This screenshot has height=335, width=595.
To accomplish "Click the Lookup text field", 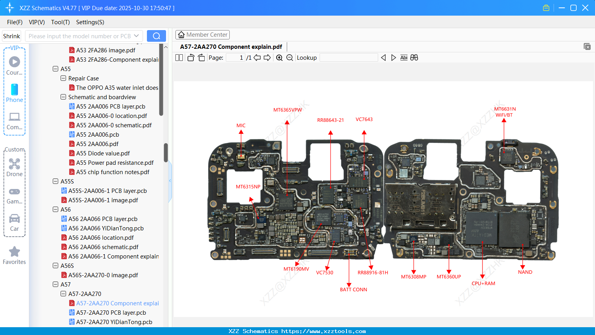I will click(349, 58).
